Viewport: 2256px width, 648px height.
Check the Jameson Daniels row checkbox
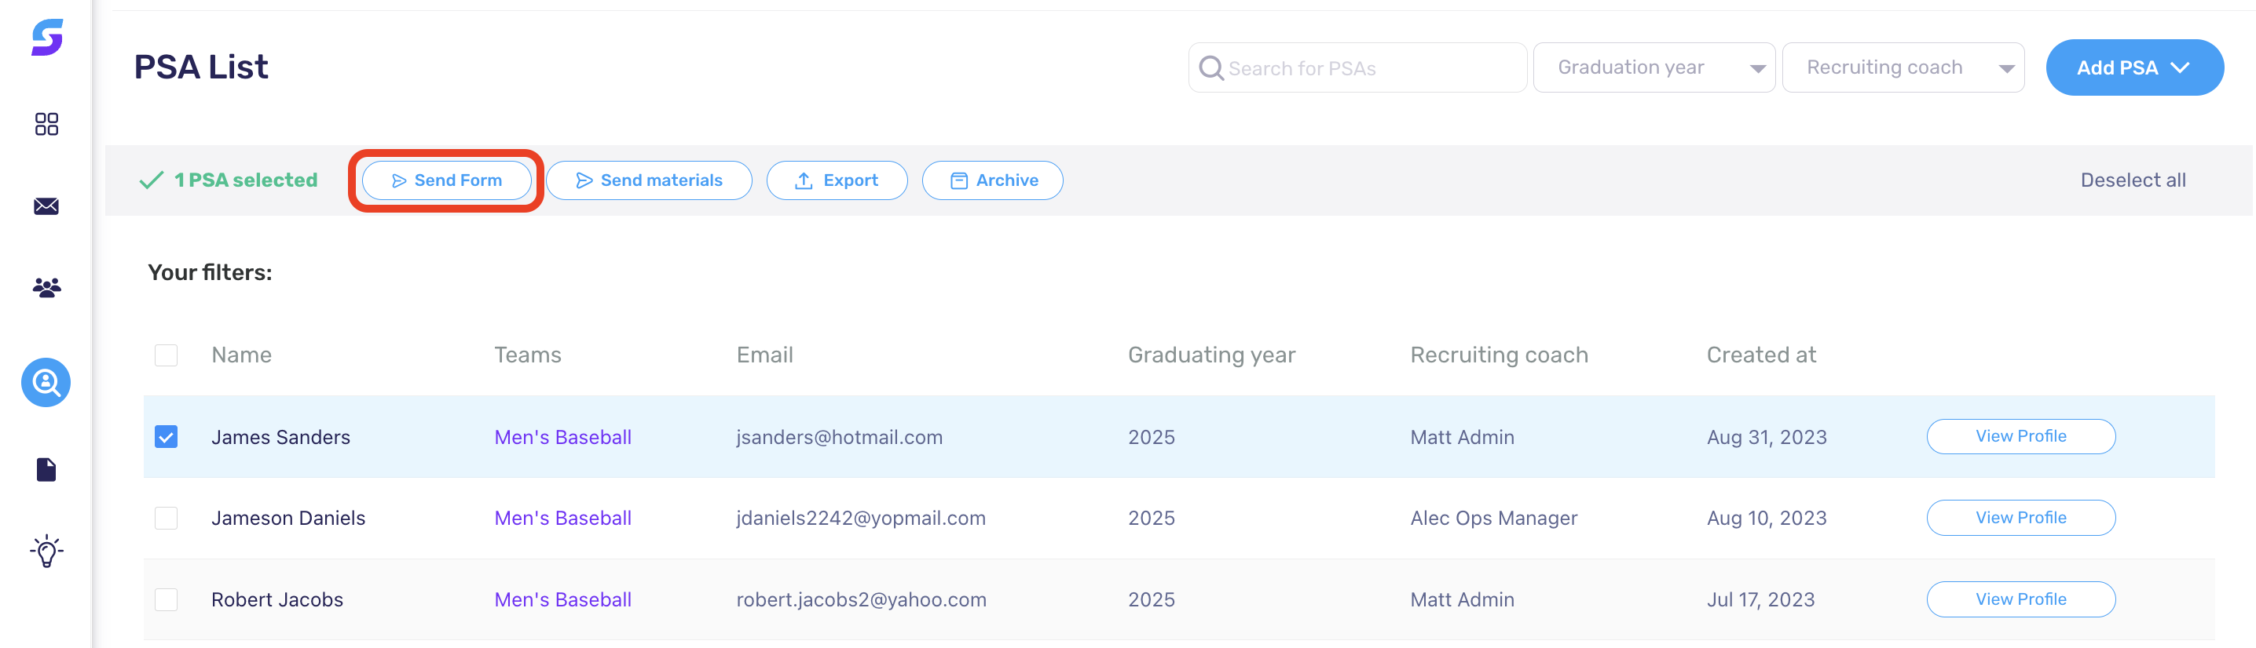pos(167,518)
